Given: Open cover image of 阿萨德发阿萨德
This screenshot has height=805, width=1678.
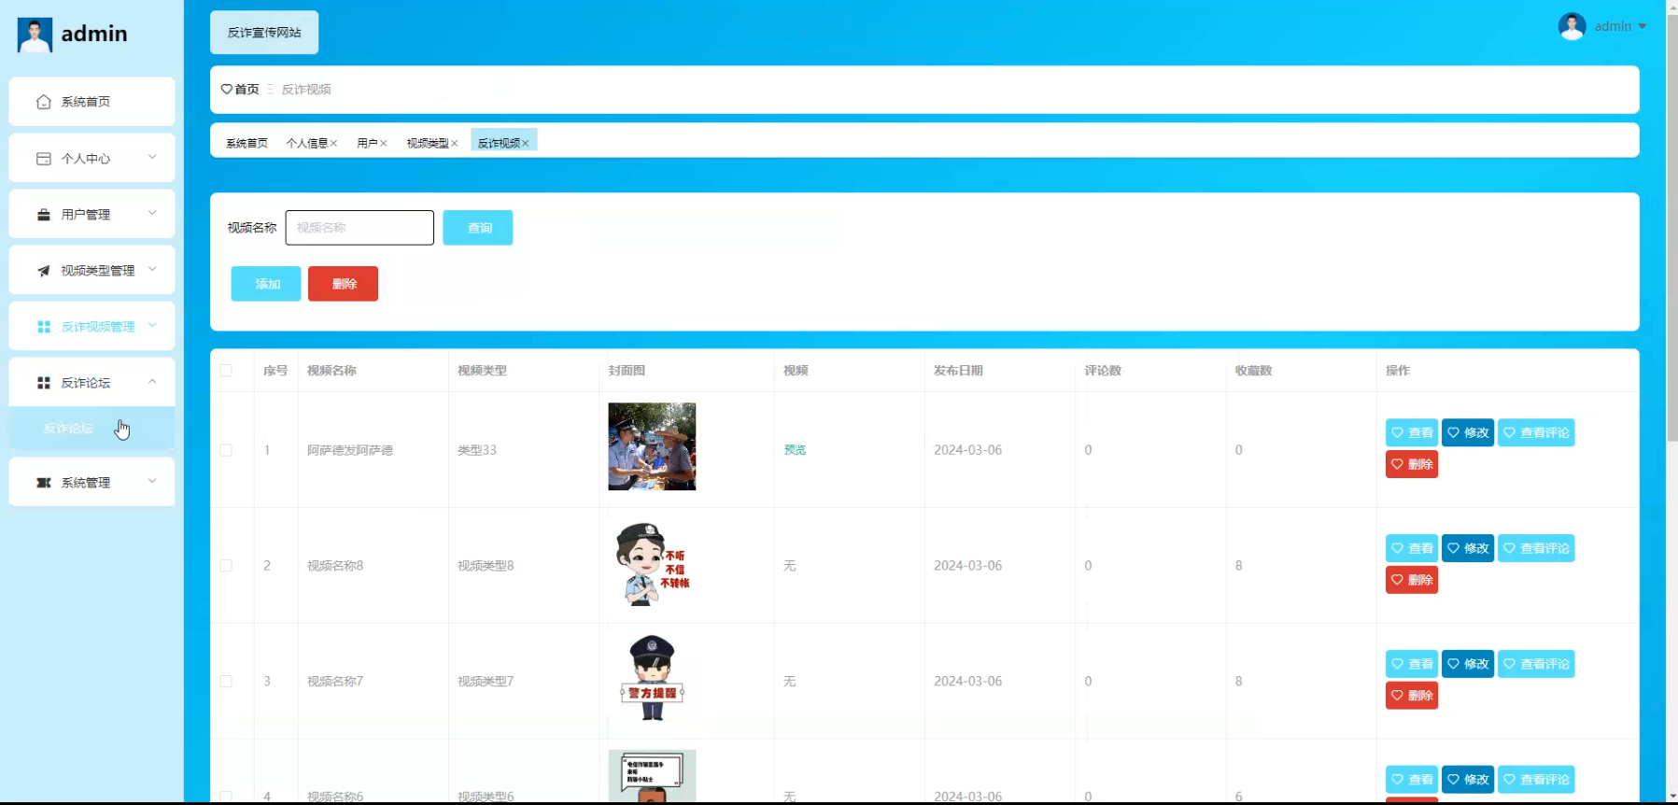Looking at the screenshot, I should point(652,446).
